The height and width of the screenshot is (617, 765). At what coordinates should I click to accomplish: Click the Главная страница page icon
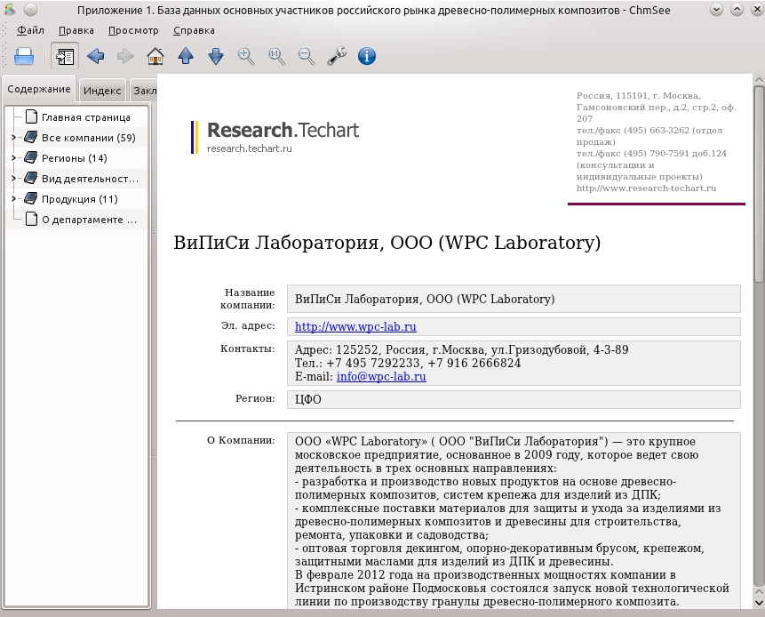(x=31, y=116)
